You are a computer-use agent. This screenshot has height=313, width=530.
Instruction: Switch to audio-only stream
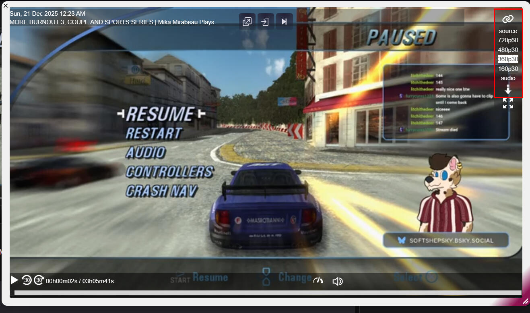coord(508,78)
